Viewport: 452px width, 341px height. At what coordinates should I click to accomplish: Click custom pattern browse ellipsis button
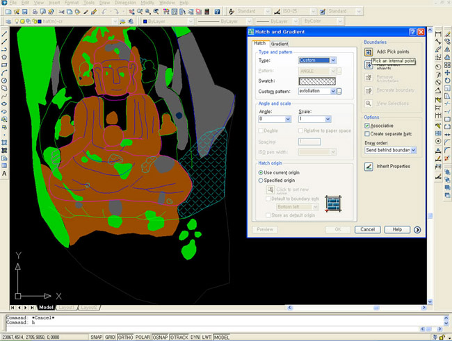[x=339, y=92]
